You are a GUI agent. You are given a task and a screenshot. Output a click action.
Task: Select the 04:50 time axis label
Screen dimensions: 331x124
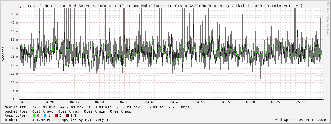click(200, 102)
